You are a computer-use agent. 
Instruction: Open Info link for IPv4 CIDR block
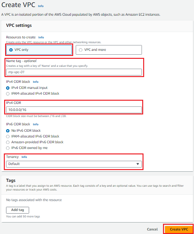pos(35,82)
